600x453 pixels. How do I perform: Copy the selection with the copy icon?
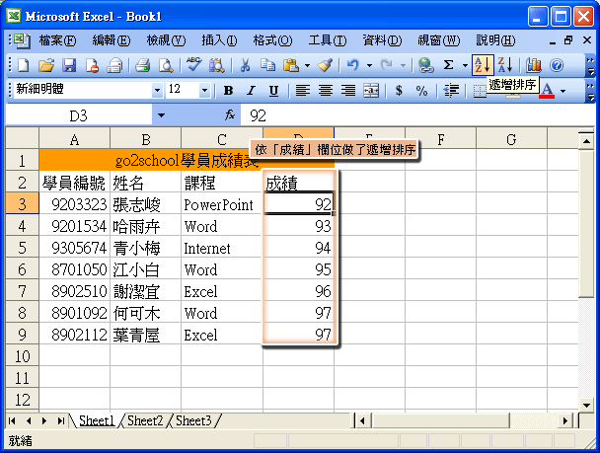tap(267, 66)
